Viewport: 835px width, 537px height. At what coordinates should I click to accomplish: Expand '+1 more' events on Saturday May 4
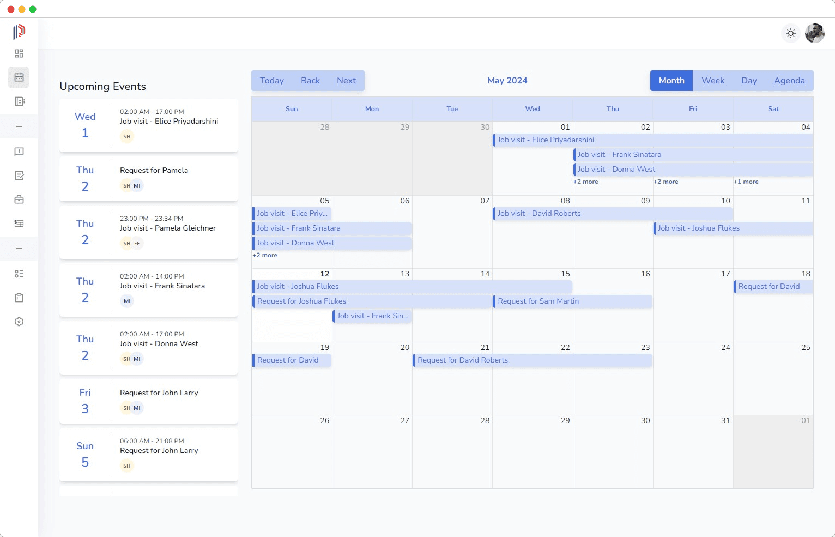tap(746, 182)
